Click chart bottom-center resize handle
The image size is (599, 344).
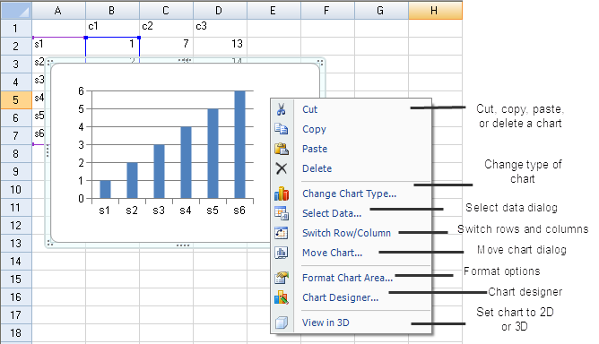[183, 245]
